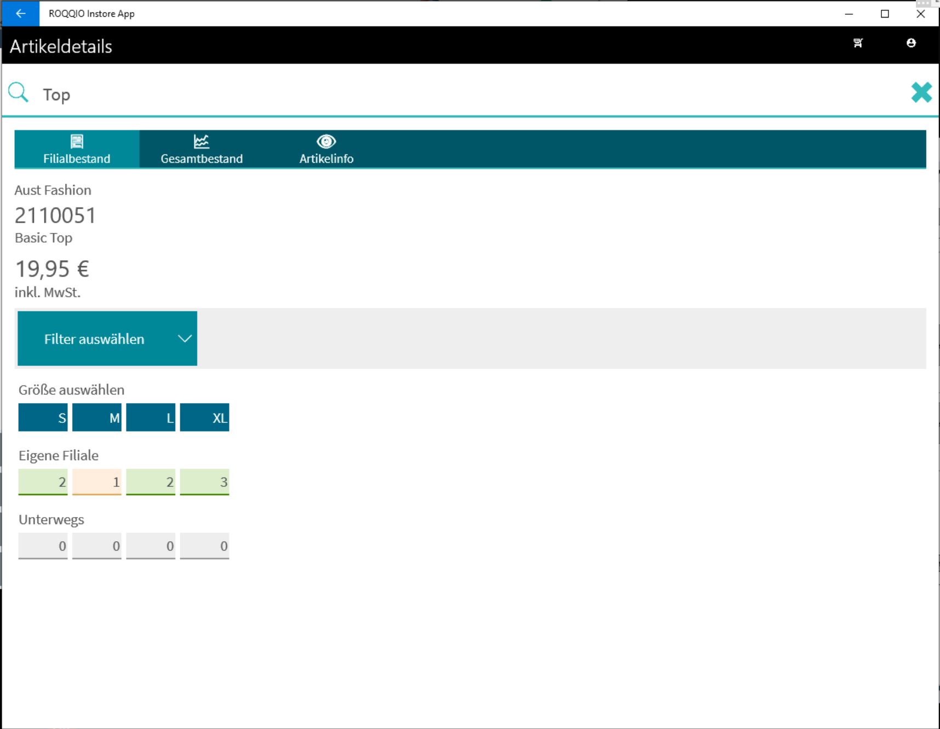Click Eigene Filiale stock cell showing 3
Image resolution: width=940 pixels, height=729 pixels.
(204, 482)
